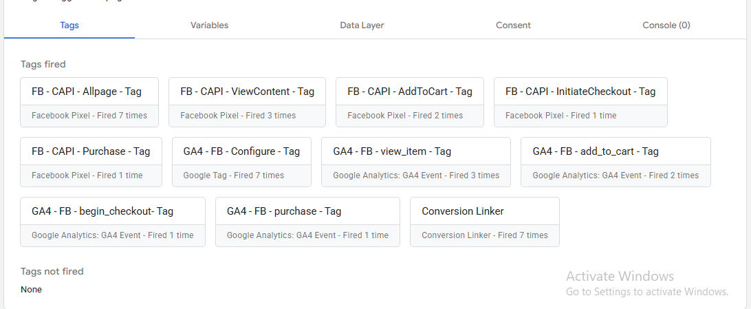Click 'Google Tag - Fired 7 times' label
This screenshot has width=751, height=309.
click(x=234, y=175)
